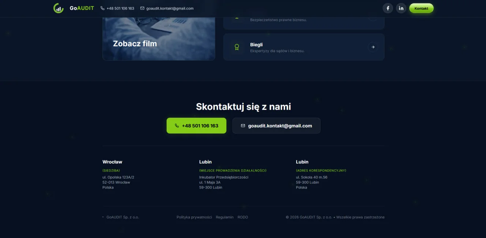The image size is (486, 238).
Task: Open the LinkedIn profile icon
Action: pyautogui.click(x=401, y=8)
